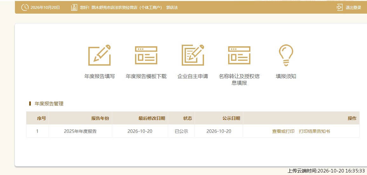Click the 最后修改日期 column header
This screenshot has height=175, width=367.
(152, 118)
